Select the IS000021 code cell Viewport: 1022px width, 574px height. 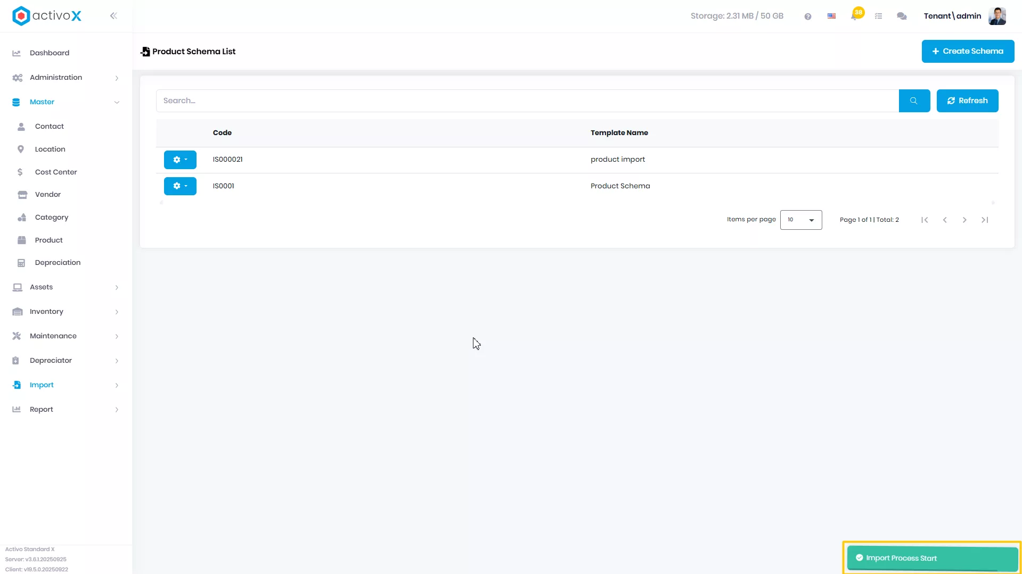[227, 159]
